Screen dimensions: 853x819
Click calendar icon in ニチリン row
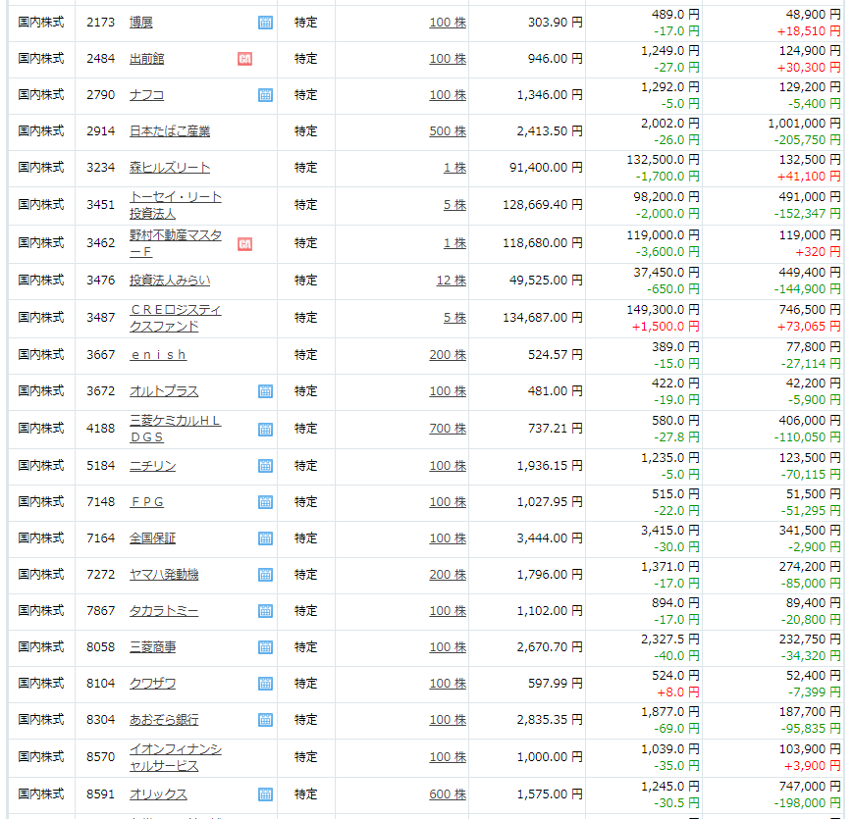tap(265, 466)
